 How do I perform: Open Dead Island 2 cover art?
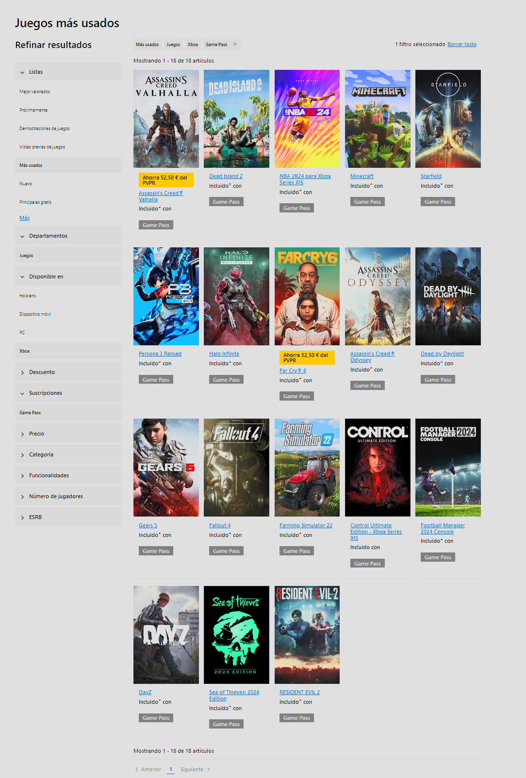236,119
